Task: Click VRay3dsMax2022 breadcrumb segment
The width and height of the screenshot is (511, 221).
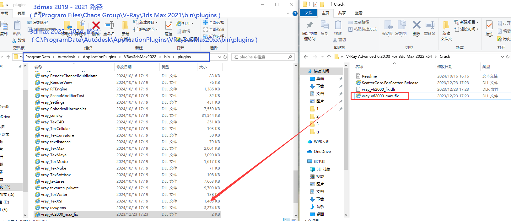Action: click(140, 57)
